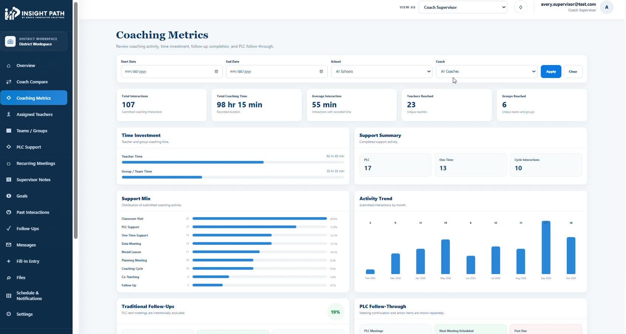Click the District Workspace building icon
This screenshot has width=626, height=334.
[10, 41]
